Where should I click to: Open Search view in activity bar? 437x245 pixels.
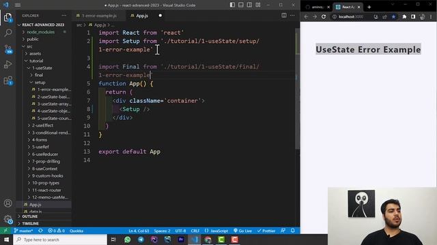tap(8, 33)
